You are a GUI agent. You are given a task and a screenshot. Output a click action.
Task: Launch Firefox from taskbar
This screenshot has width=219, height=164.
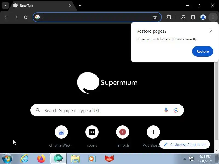[x=41, y=159]
